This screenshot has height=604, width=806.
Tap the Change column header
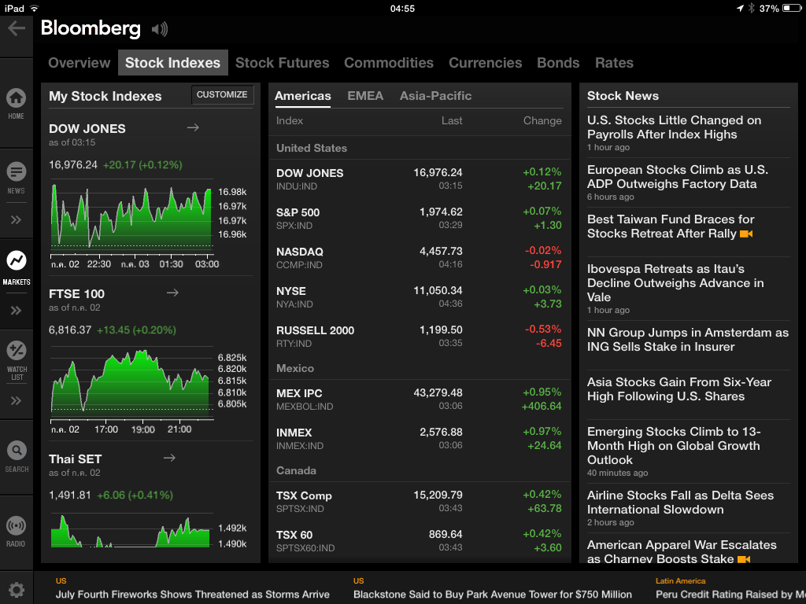[542, 120]
